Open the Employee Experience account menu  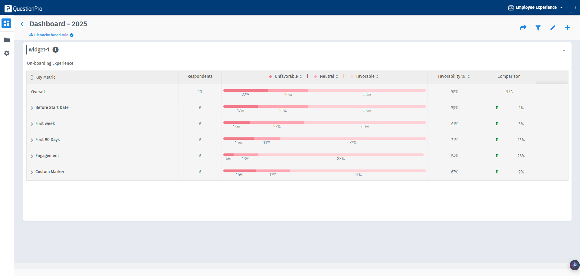535,7
